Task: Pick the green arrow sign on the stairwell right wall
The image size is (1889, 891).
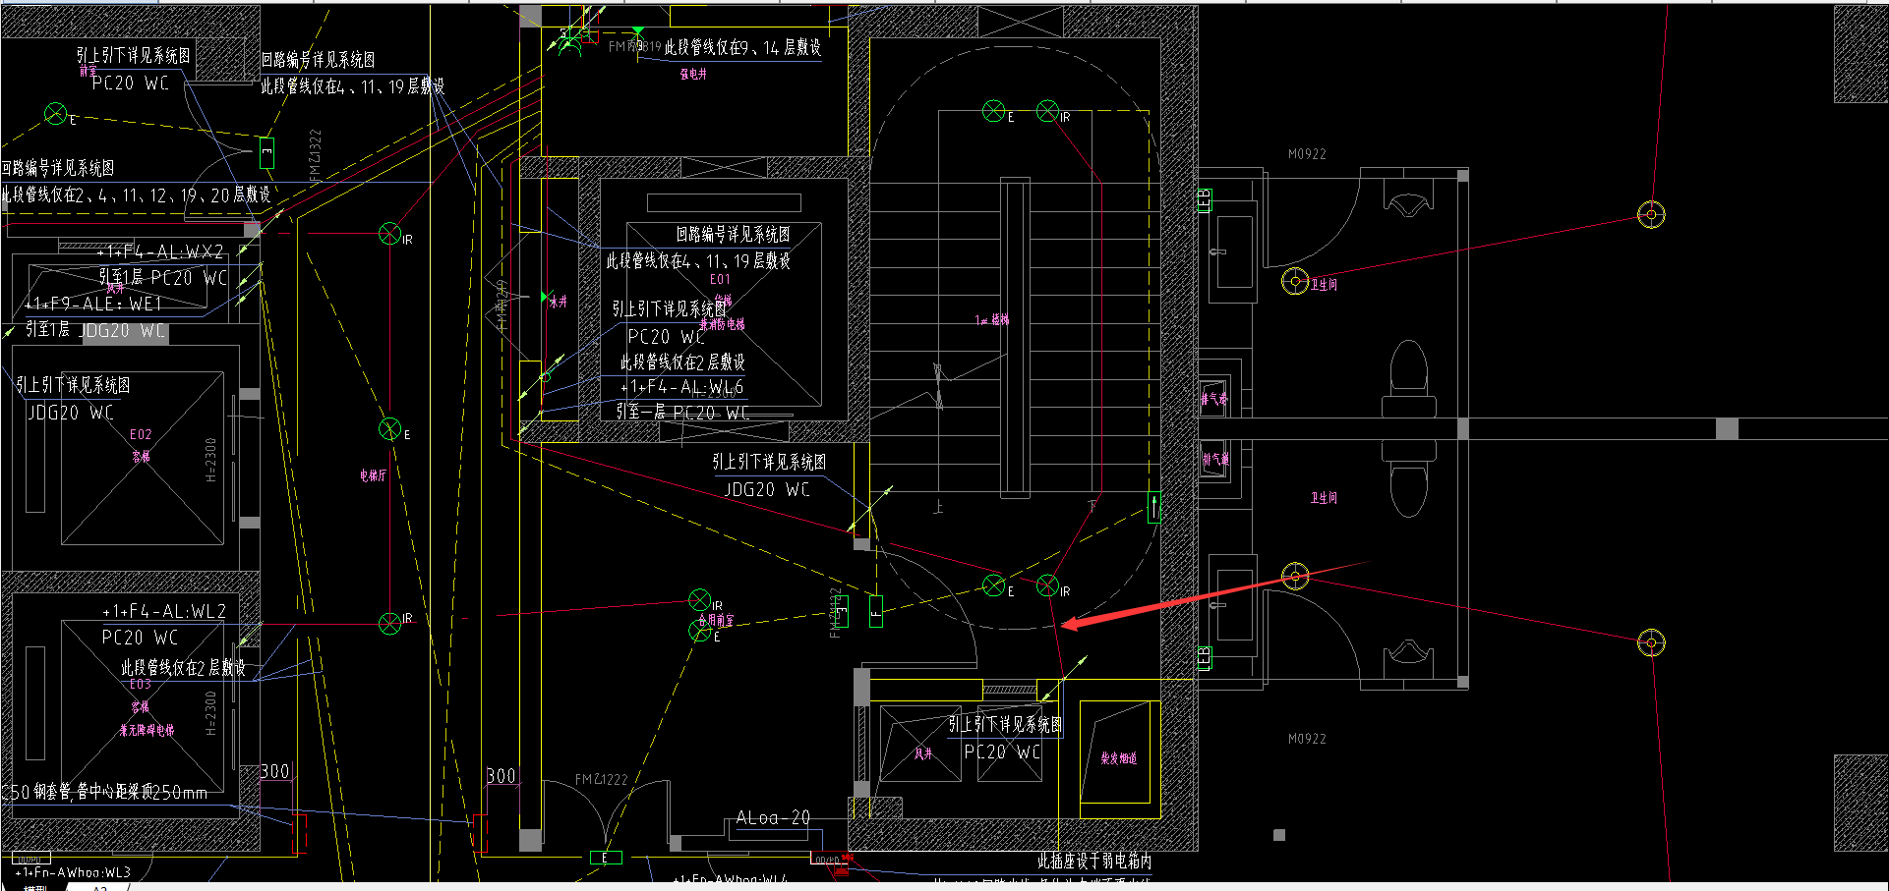Action: tap(1154, 507)
